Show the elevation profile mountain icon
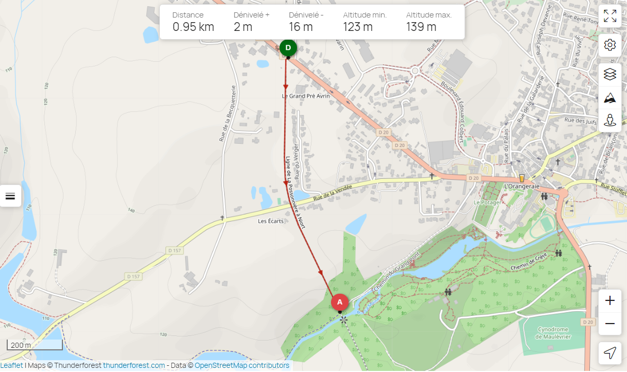627x372 pixels. pyautogui.click(x=610, y=97)
